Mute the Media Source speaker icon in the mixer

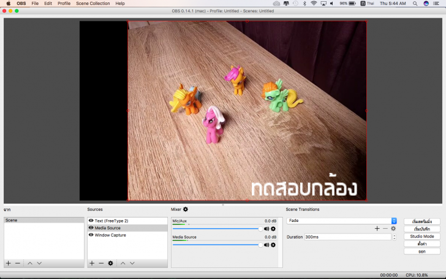(266, 245)
